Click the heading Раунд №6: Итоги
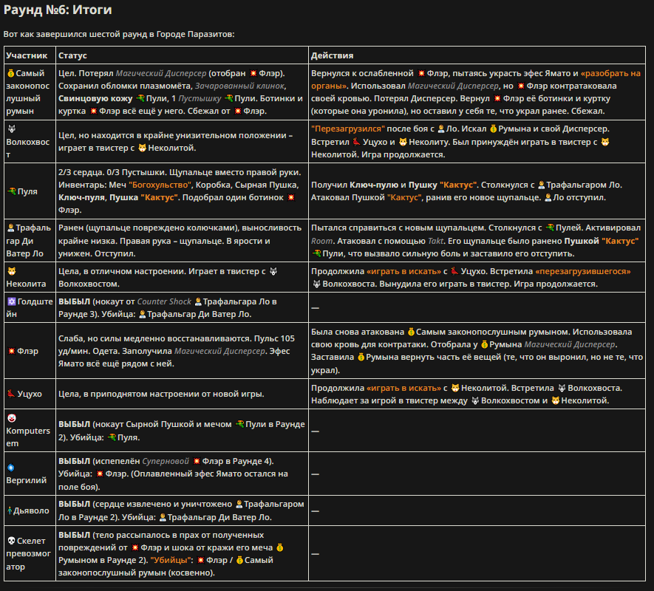Screen dimensions: 654x591 tap(58, 10)
